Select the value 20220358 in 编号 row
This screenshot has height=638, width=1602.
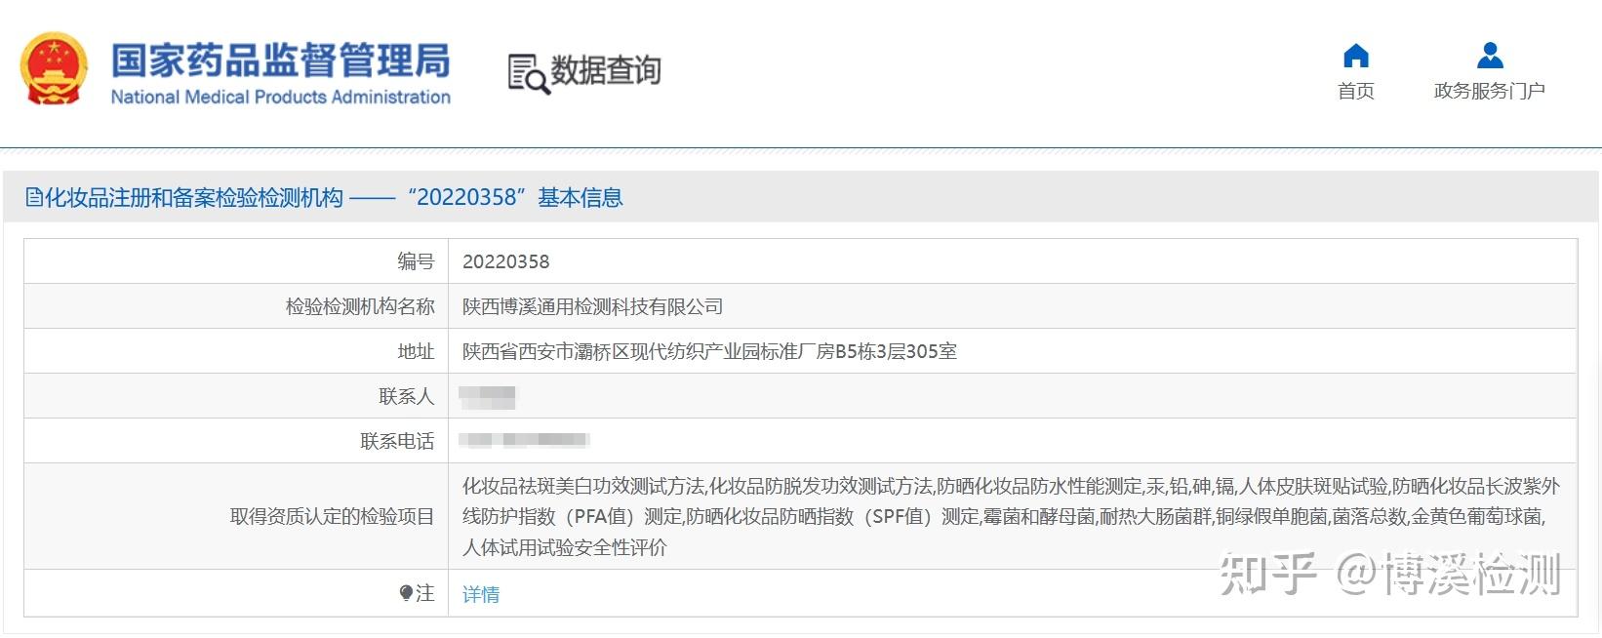(505, 261)
